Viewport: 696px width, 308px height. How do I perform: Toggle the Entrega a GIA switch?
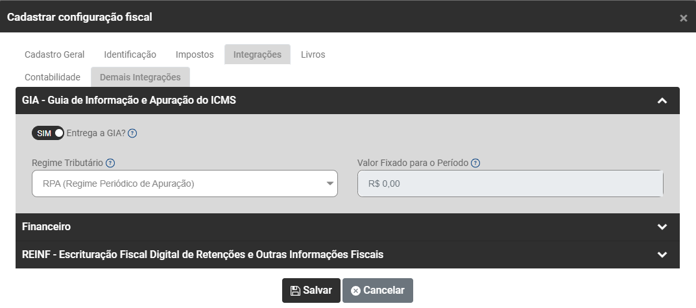click(48, 133)
